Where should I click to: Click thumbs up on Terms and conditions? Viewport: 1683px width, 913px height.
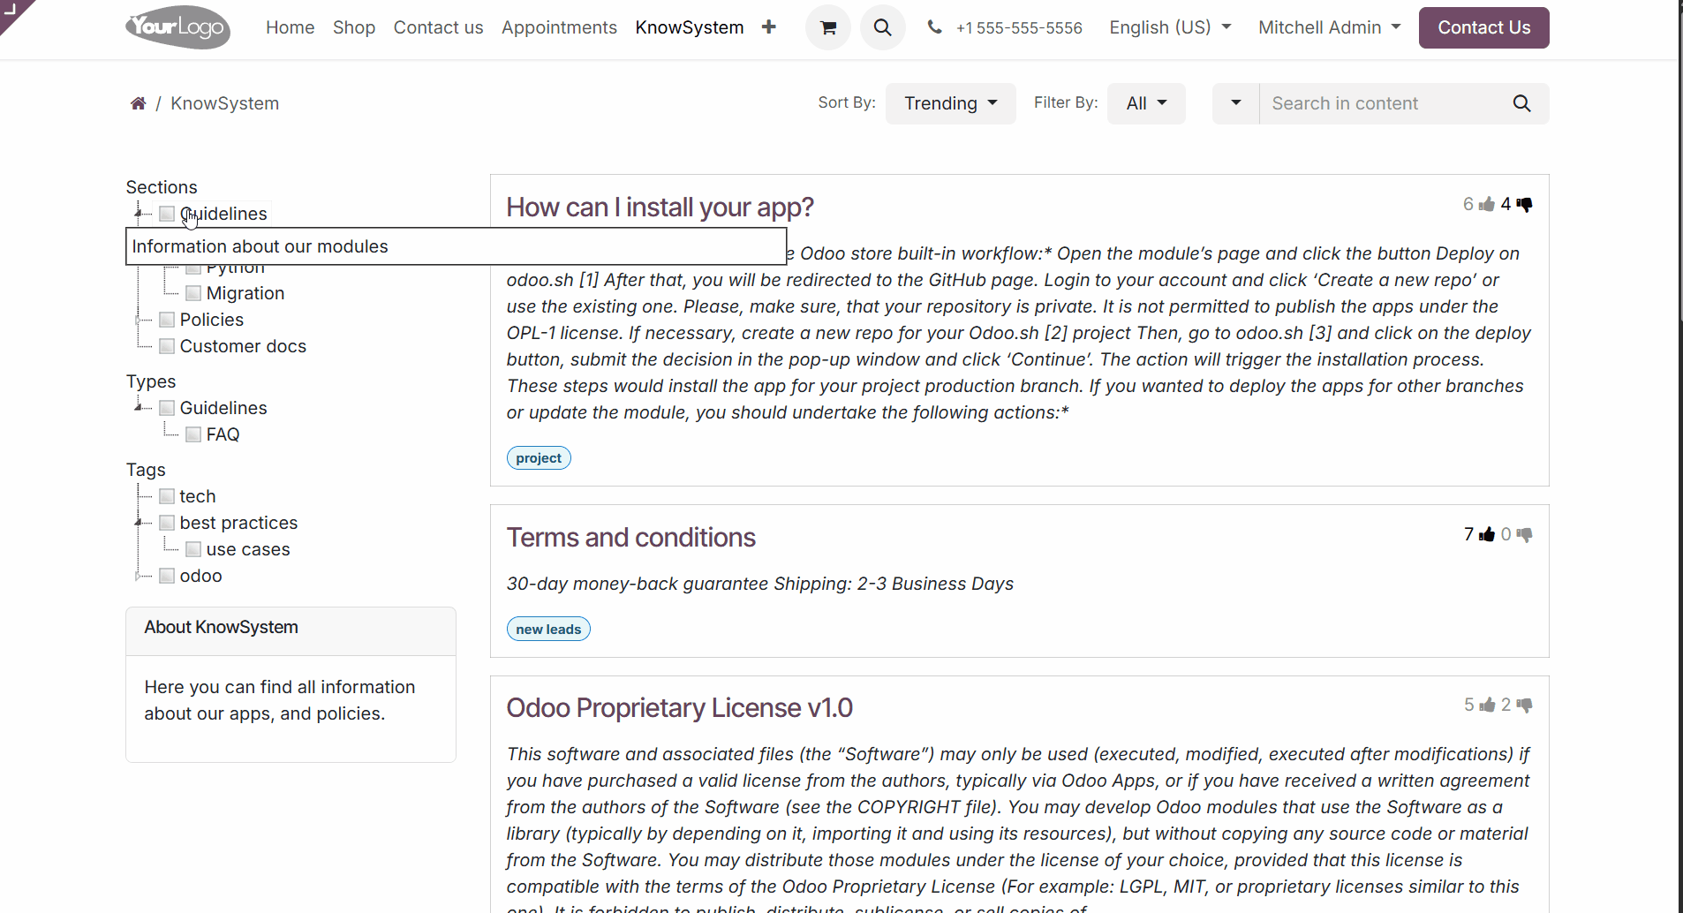[x=1487, y=534]
